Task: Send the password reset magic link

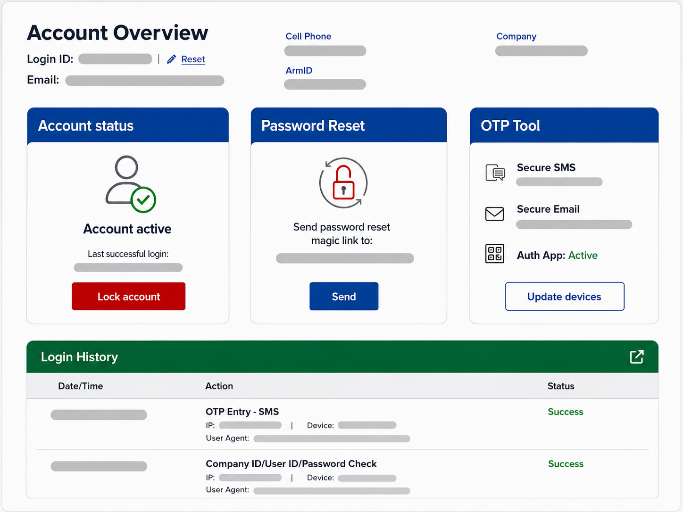Action: pyautogui.click(x=344, y=296)
